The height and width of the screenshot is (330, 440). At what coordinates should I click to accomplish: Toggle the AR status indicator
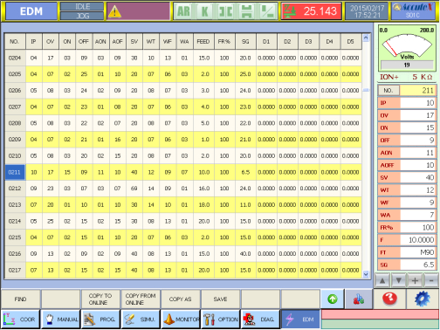(x=183, y=11)
